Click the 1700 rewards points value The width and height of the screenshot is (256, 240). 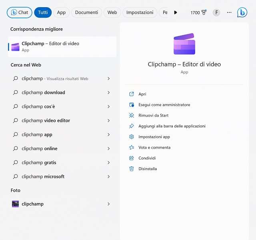195,12
